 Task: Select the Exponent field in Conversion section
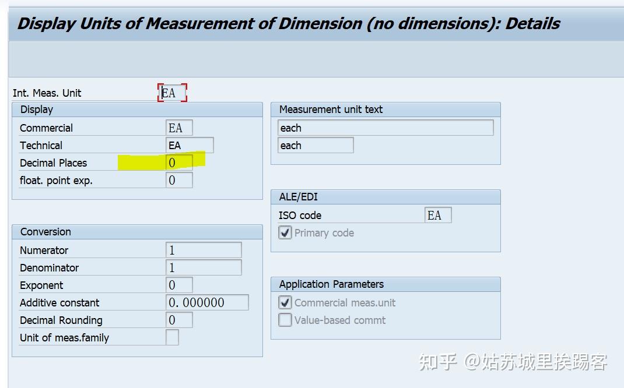point(178,285)
